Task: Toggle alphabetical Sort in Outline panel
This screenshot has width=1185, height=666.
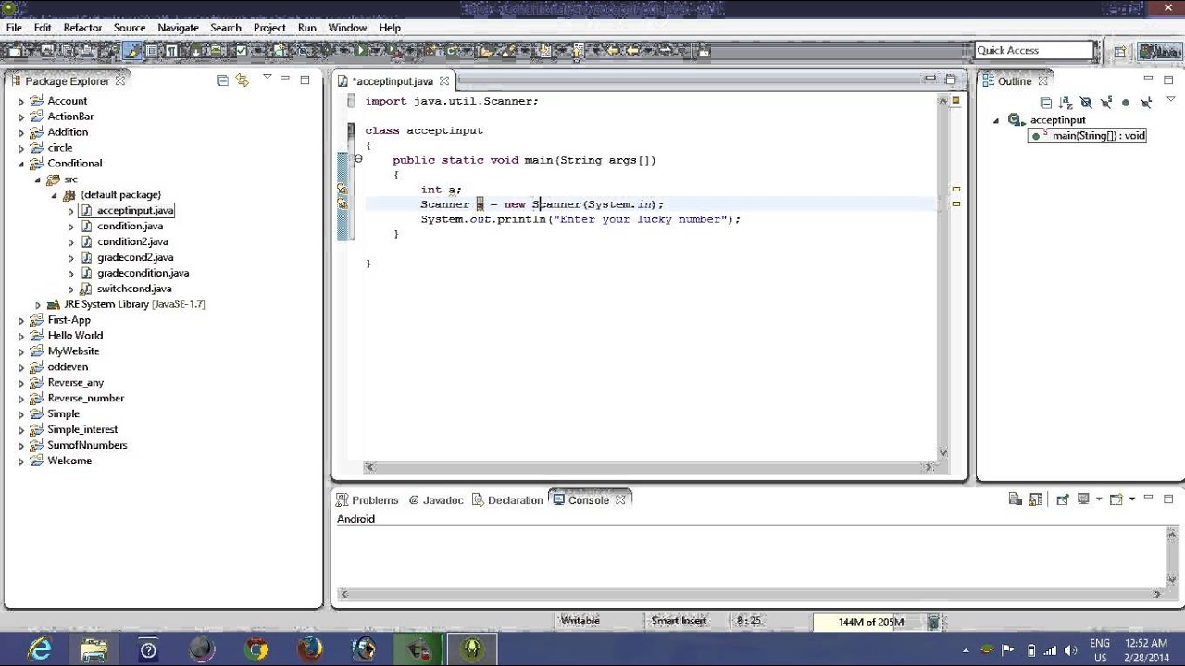Action: click(x=1066, y=103)
